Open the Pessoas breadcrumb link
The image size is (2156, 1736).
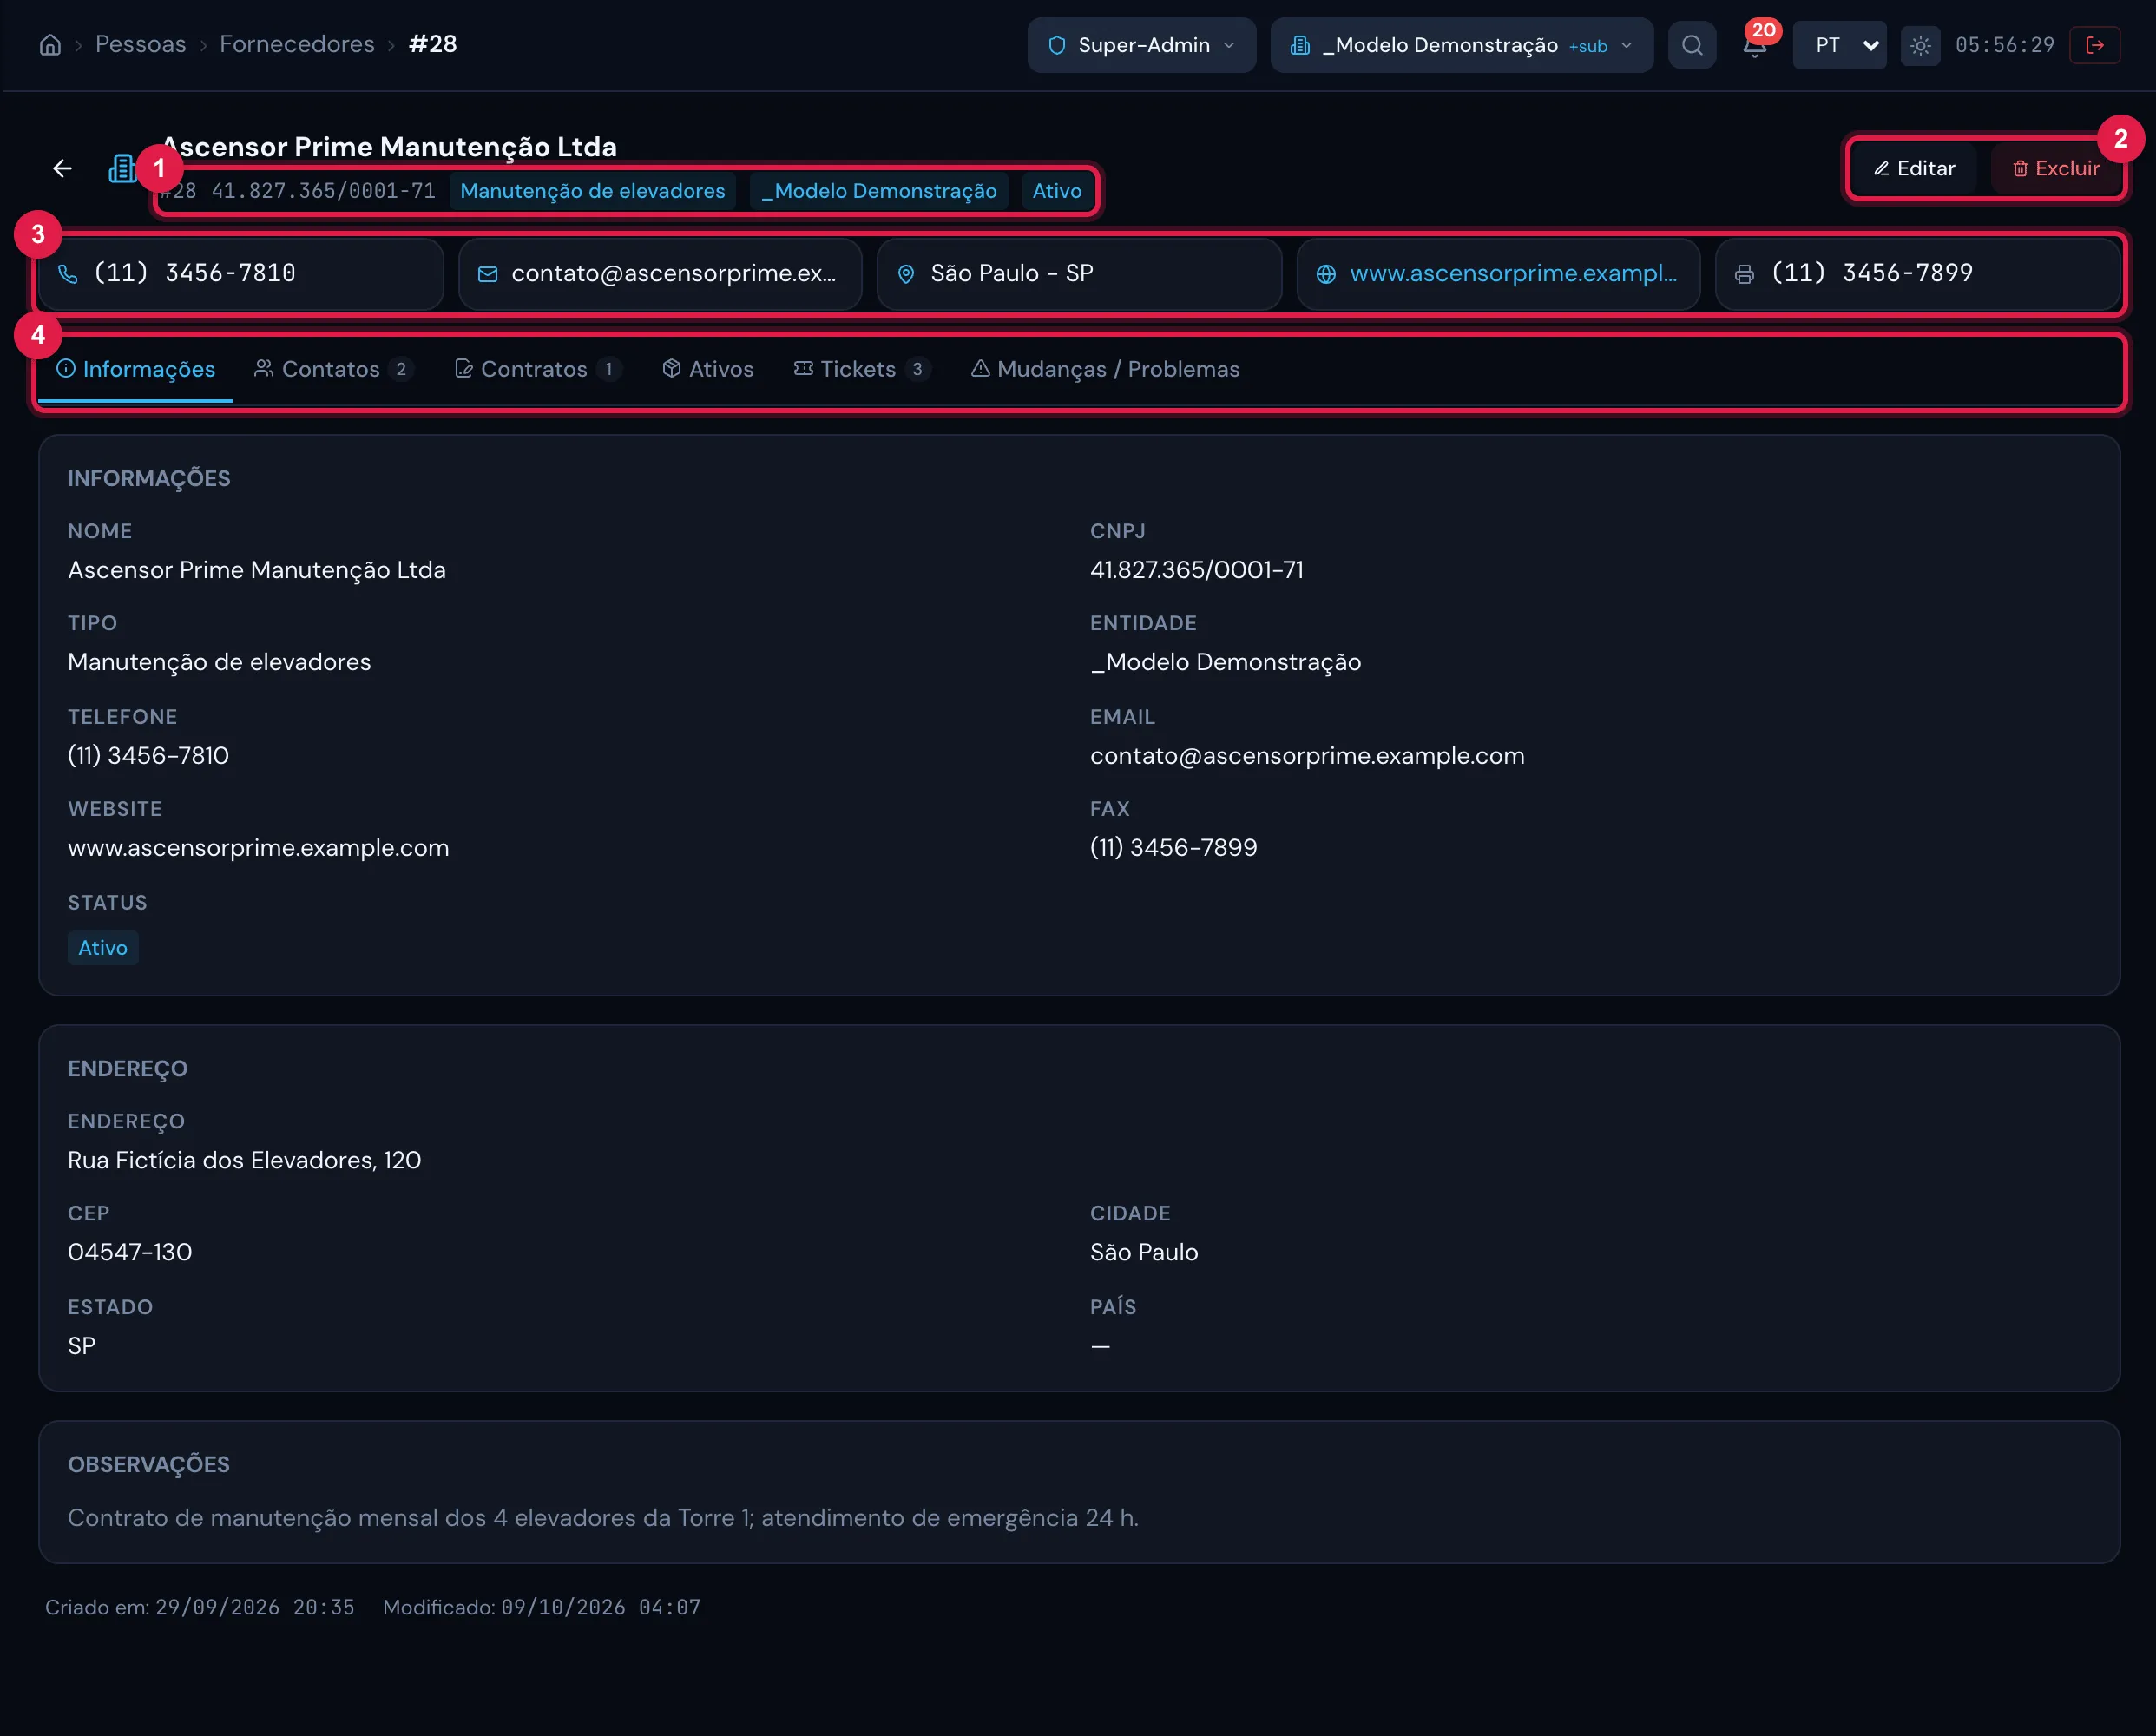click(x=140, y=44)
